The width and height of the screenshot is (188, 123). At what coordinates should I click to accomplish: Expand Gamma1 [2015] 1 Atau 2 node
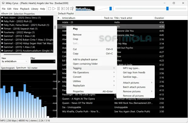[x=2, y=47]
